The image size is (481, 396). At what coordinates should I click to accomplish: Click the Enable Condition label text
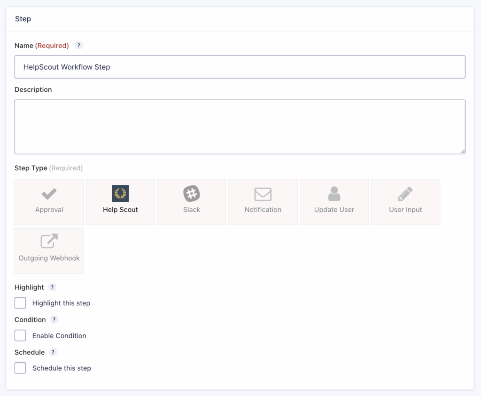click(x=59, y=335)
